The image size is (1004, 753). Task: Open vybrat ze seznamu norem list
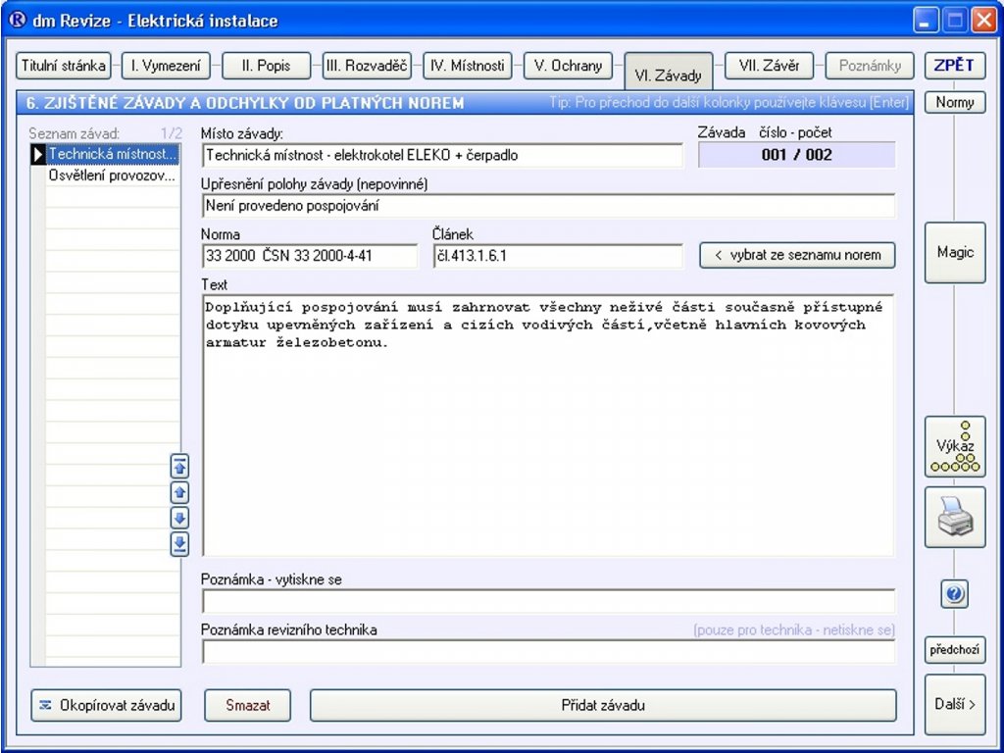tap(796, 255)
